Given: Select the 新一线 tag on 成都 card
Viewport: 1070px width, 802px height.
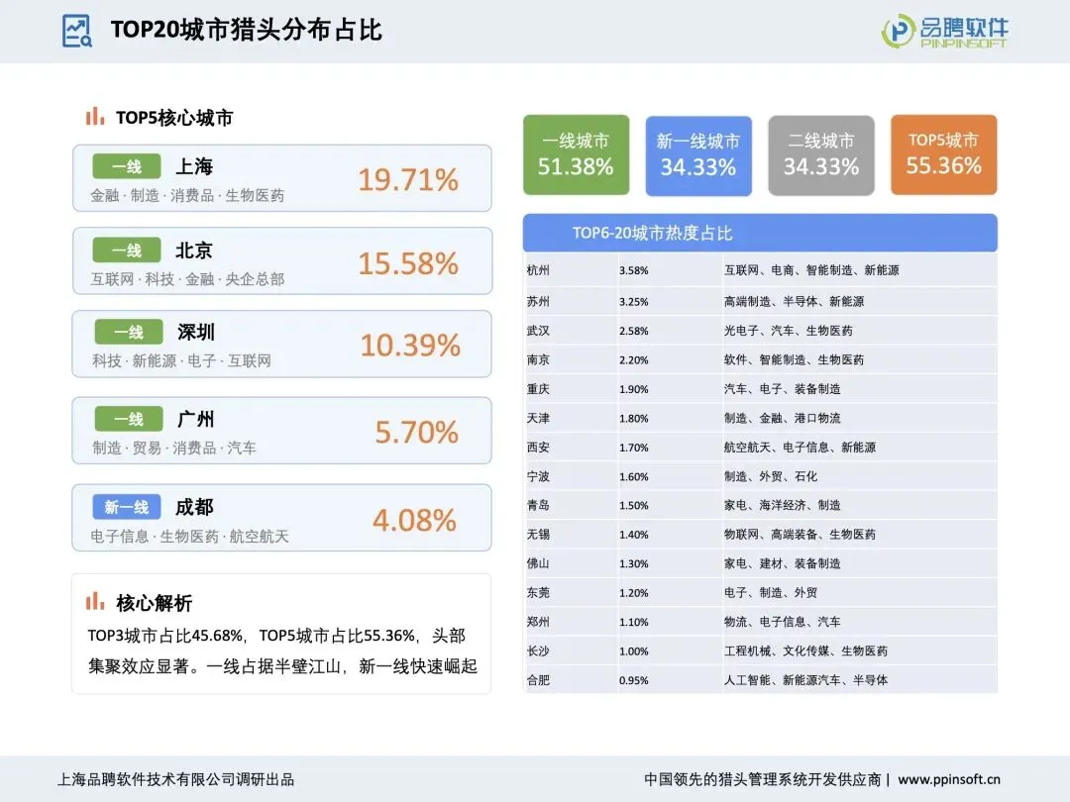Looking at the screenshot, I should pos(126,507).
